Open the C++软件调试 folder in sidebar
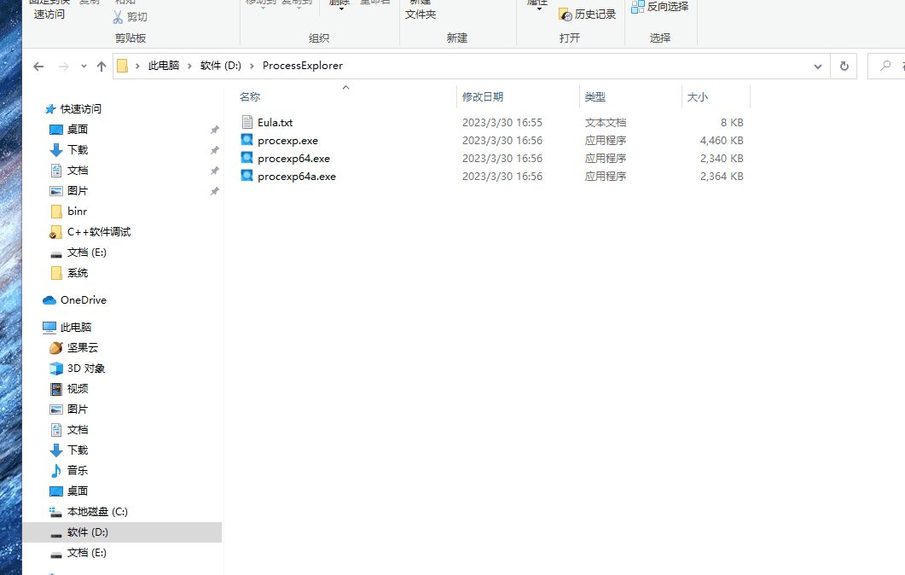Screen dimensions: 905x575 click(x=99, y=231)
